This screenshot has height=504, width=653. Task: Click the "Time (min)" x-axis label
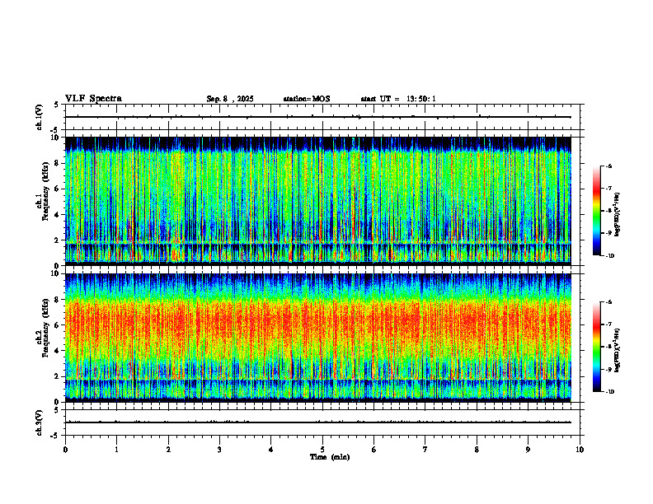coord(330,457)
